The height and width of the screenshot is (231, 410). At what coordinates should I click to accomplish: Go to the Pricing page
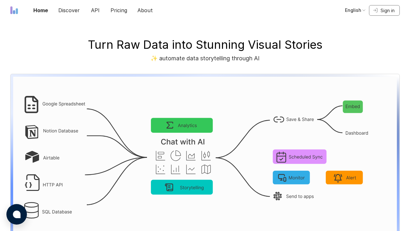119,10
